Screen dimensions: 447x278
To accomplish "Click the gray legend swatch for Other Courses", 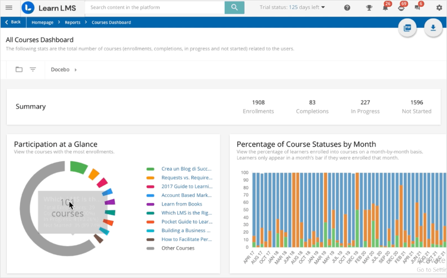I will [150, 248].
